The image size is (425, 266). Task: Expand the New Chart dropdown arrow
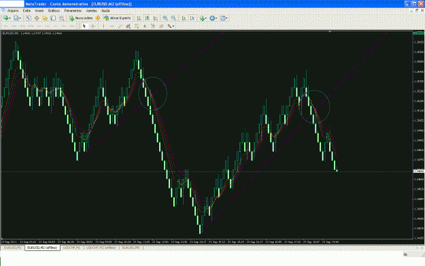(x=10, y=18)
